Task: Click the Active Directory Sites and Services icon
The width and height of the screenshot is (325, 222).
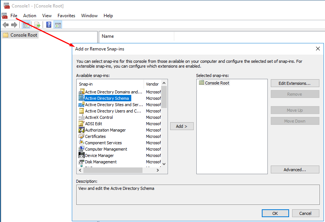Action: [x=82, y=105]
